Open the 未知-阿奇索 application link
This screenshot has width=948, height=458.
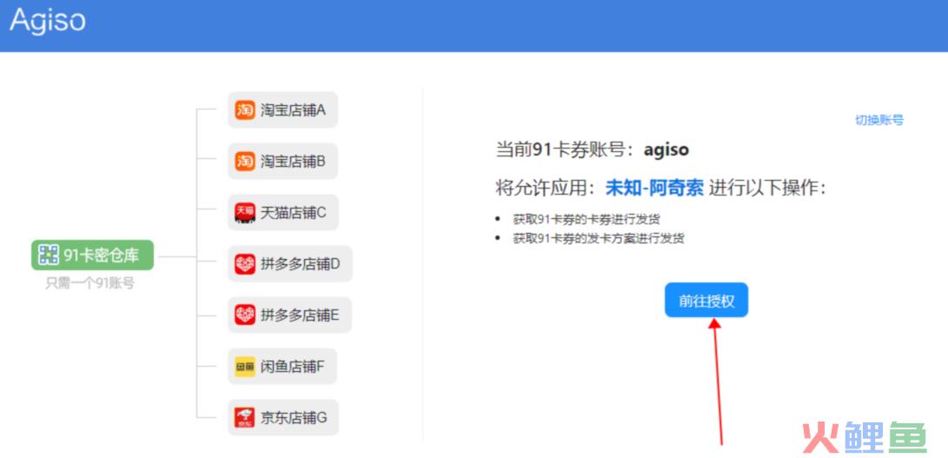[x=653, y=188]
